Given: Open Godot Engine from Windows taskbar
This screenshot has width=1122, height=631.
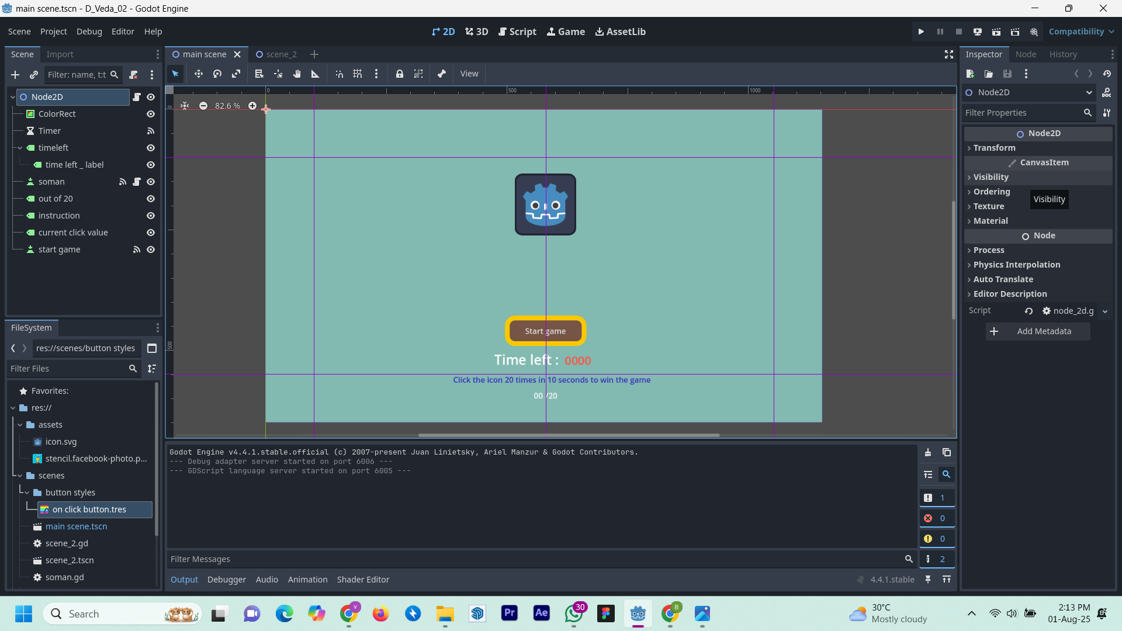Looking at the screenshot, I should pyautogui.click(x=638, y=613).
